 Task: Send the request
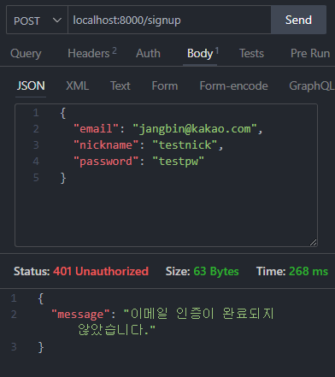298,20
